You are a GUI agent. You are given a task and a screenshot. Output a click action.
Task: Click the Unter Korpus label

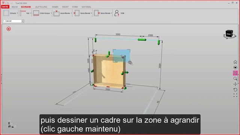tap(45, 13)
